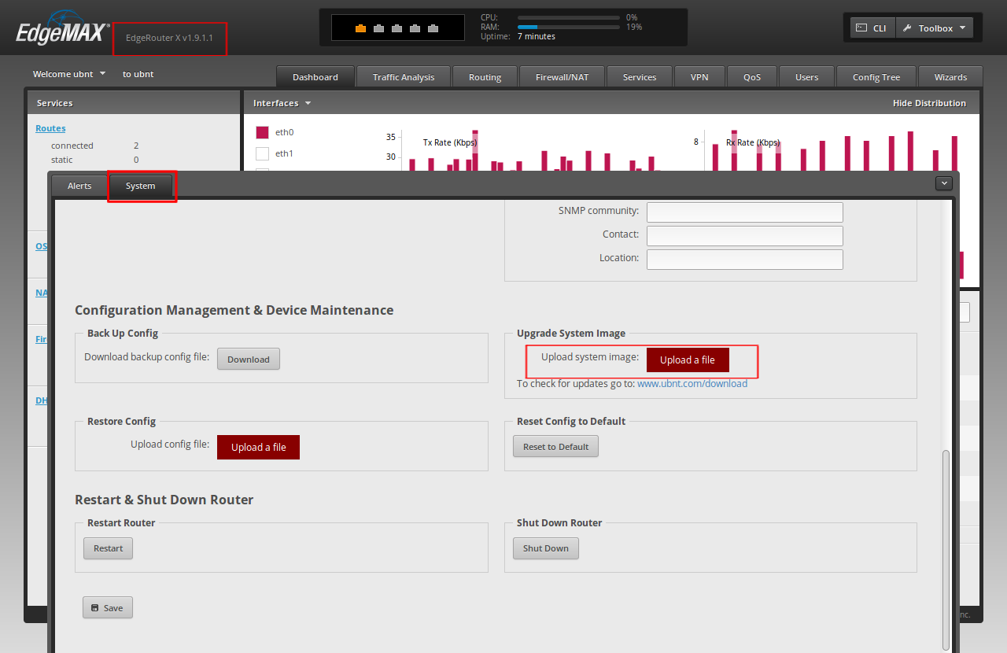Expand the Interfaces dropdown arrow

(308, 103)
